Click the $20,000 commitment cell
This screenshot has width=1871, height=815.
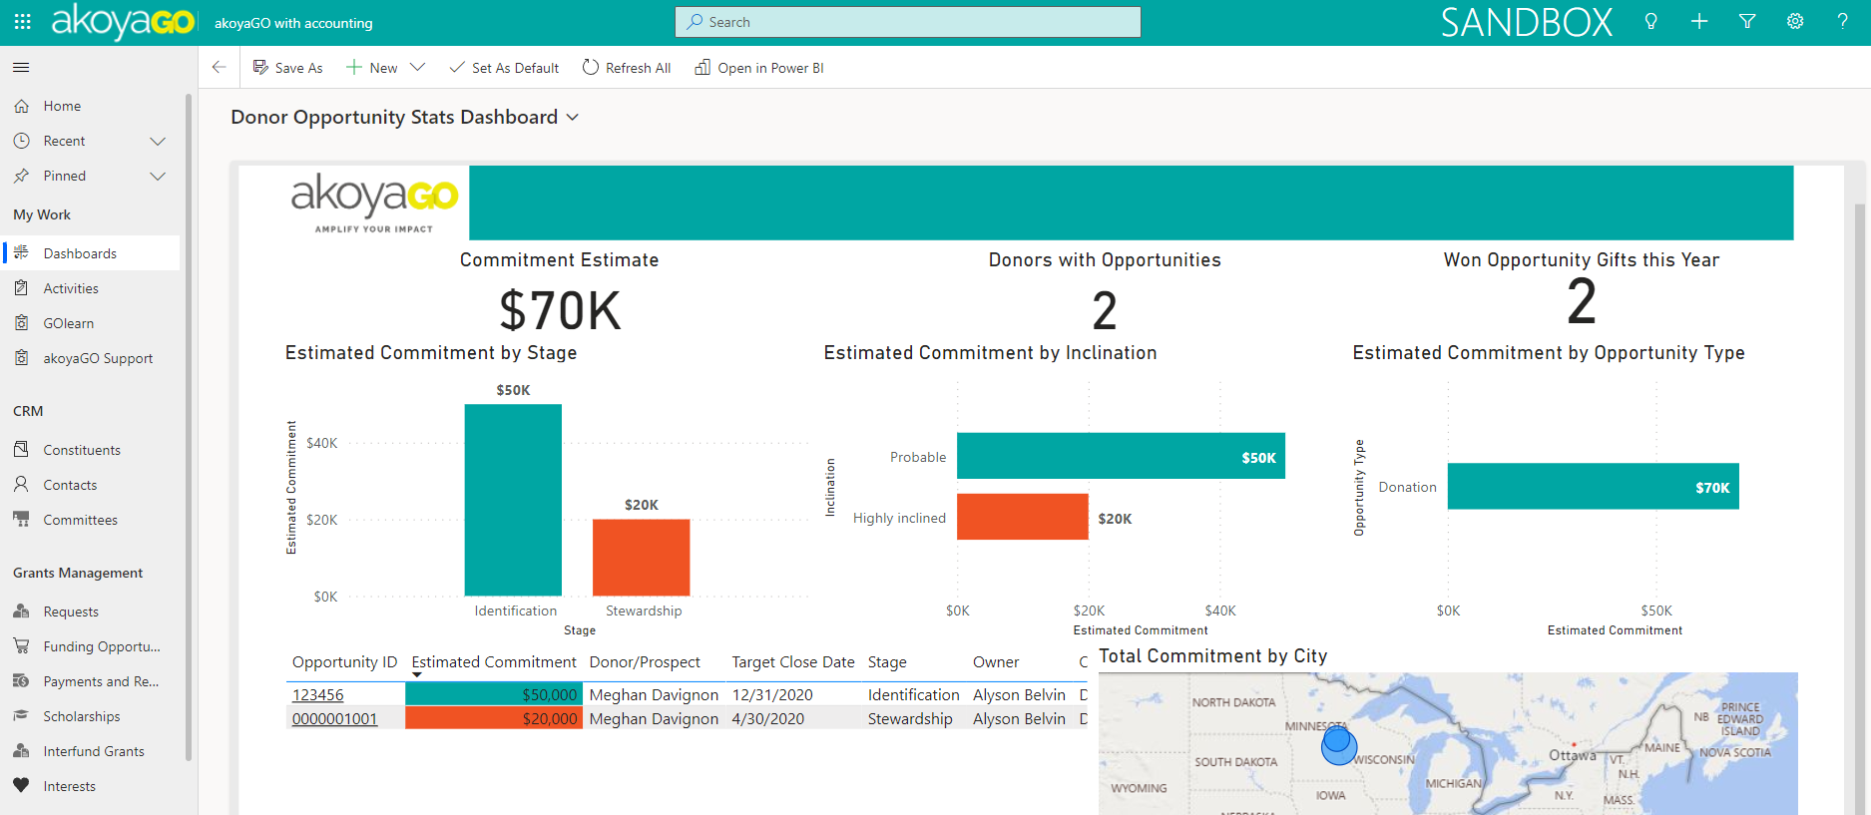493,718
